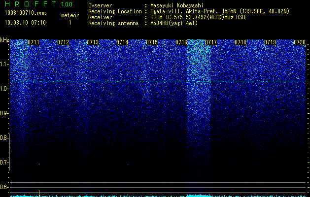Screen dimensions: 310x197
Task: Click the 0712 time marker
Action: [x=63, y=42]
